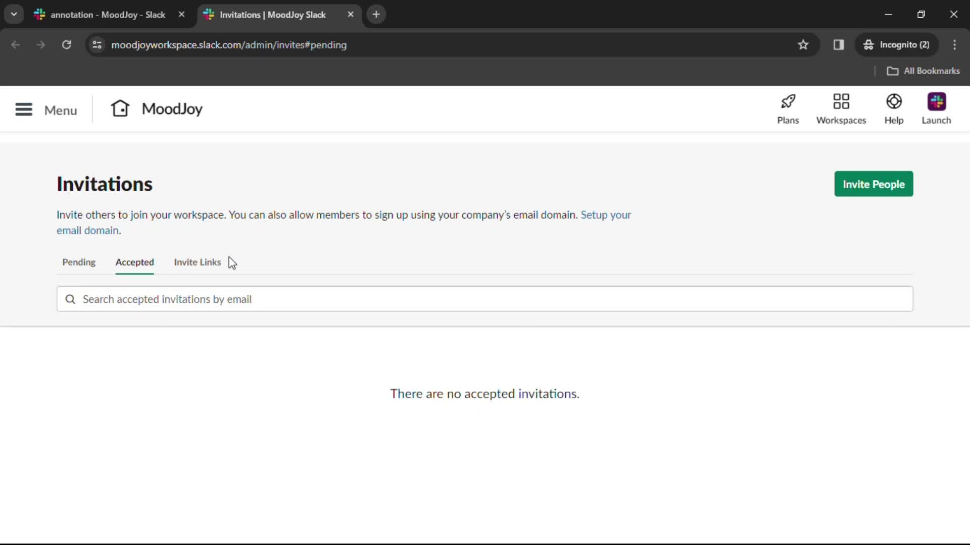Click the Invite People button
Screen dimensions: 970x545
(875, 184)
